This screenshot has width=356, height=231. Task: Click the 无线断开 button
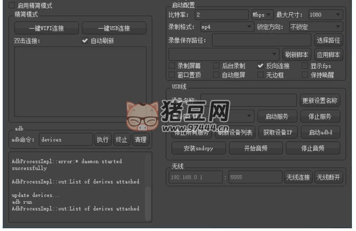329,177
